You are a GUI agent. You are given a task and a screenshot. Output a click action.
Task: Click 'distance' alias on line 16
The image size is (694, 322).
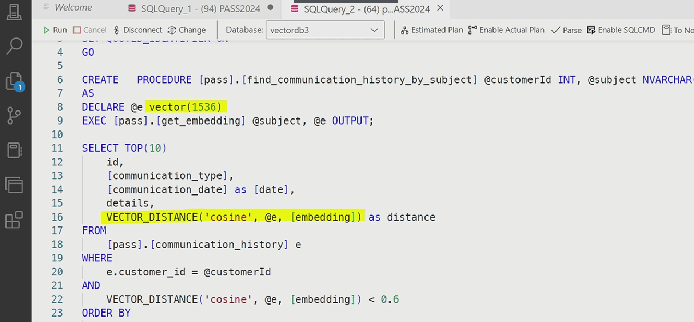click(411, 217)
